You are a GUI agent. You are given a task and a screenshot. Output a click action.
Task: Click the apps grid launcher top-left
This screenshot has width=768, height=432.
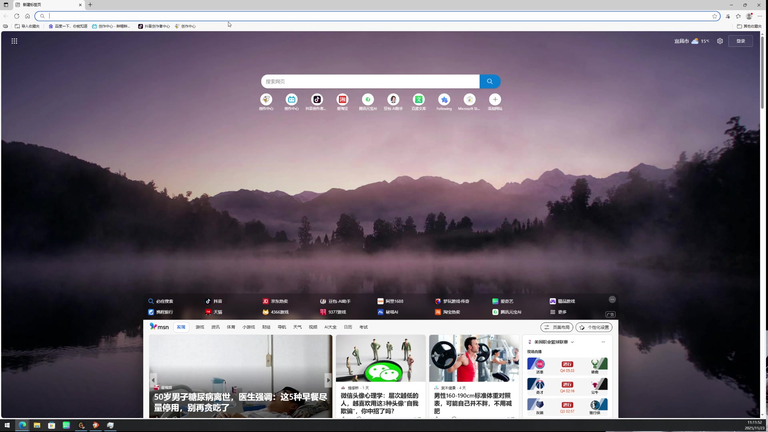pyautogui.click(x=14, y=41)
